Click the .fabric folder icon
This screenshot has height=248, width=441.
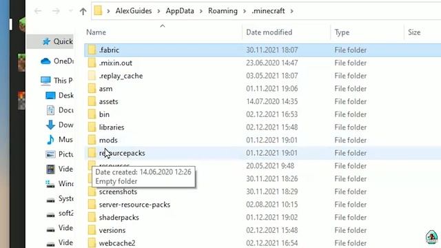(x=92, y=50)
